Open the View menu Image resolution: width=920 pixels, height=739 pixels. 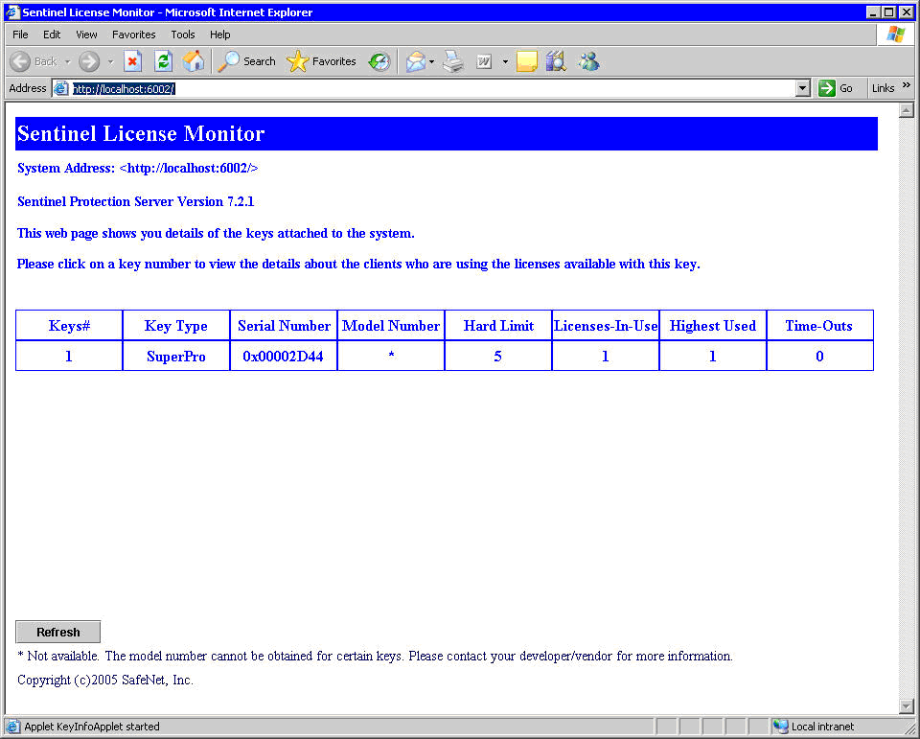click(86, 35)
